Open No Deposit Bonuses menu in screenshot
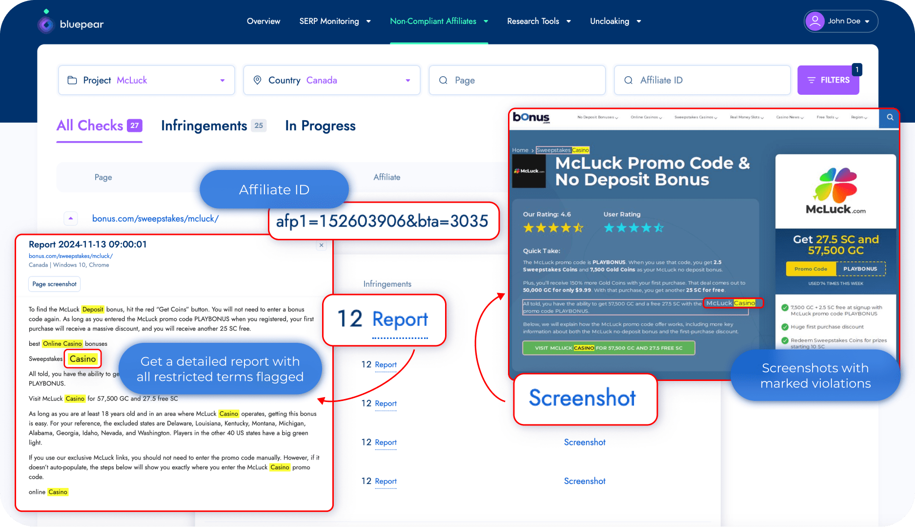The image size is (915, 527). pos(598,117)
